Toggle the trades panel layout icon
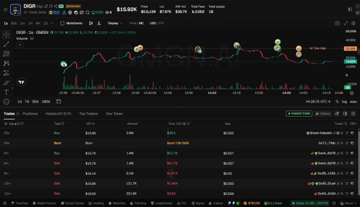The image size is (360, 207). (345, 114)
